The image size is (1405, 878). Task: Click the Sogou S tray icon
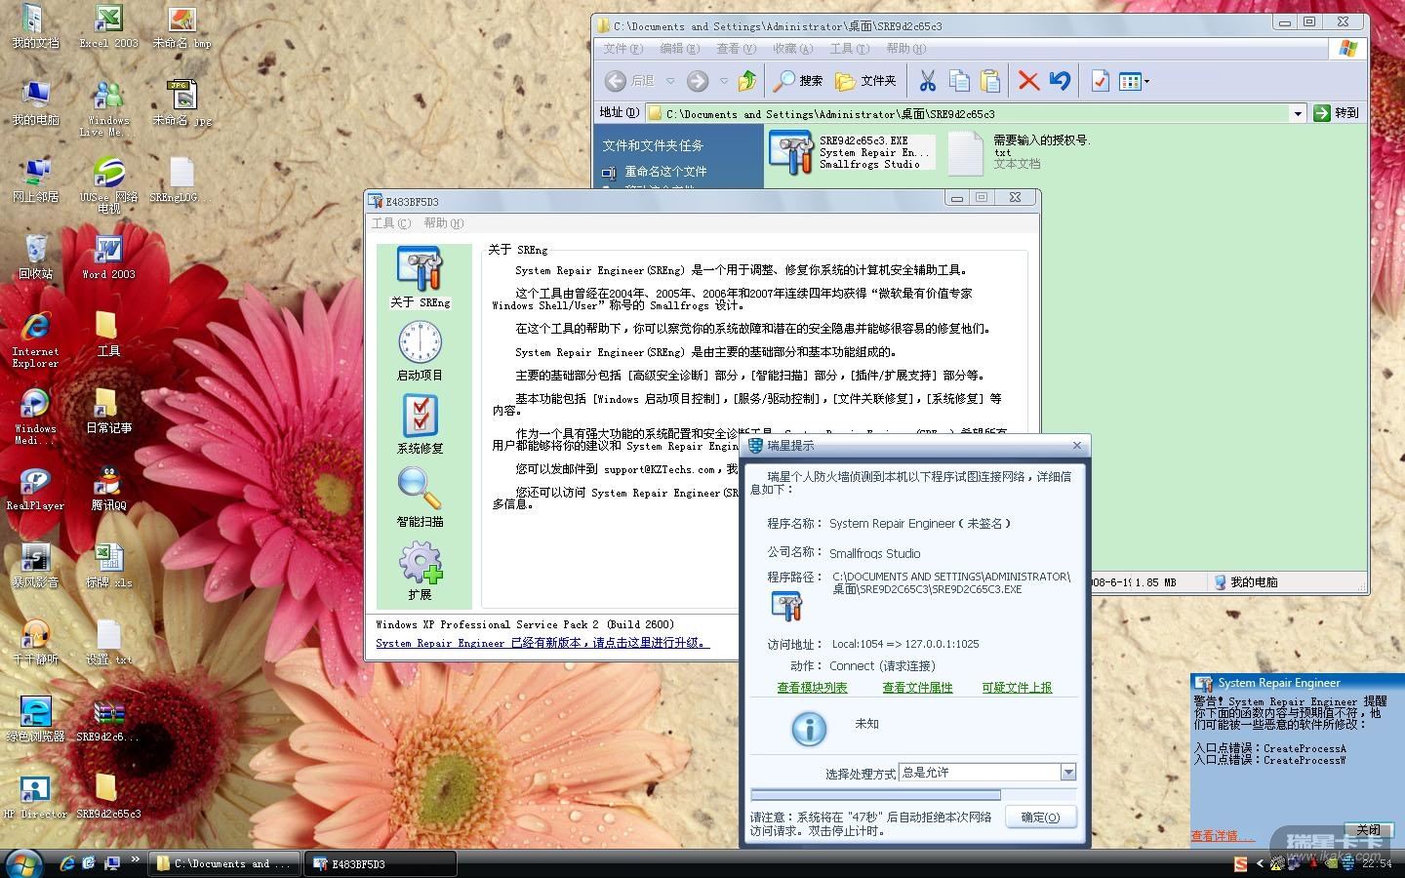click(x=1241, y=863)
